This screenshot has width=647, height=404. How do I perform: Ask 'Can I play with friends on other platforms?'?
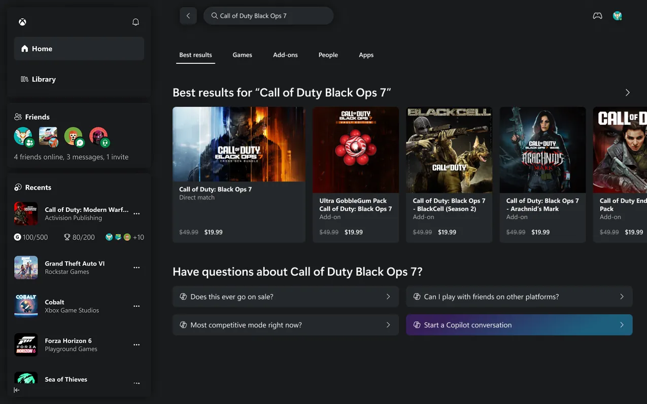click(x=519, y=297)
